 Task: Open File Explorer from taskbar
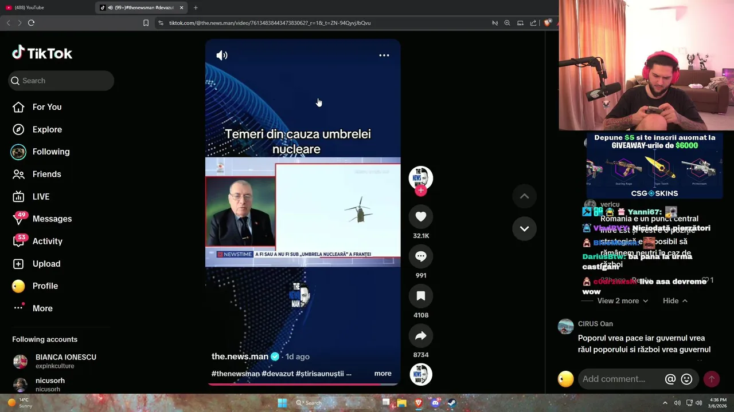402,403
